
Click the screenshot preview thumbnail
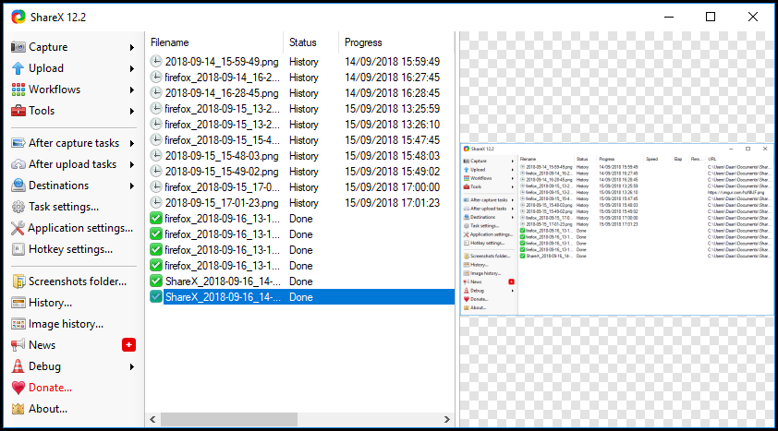coord(616,230)
